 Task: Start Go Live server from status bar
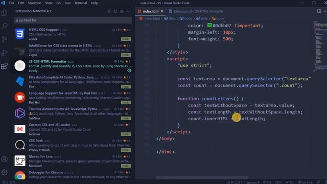coord(306,182)
